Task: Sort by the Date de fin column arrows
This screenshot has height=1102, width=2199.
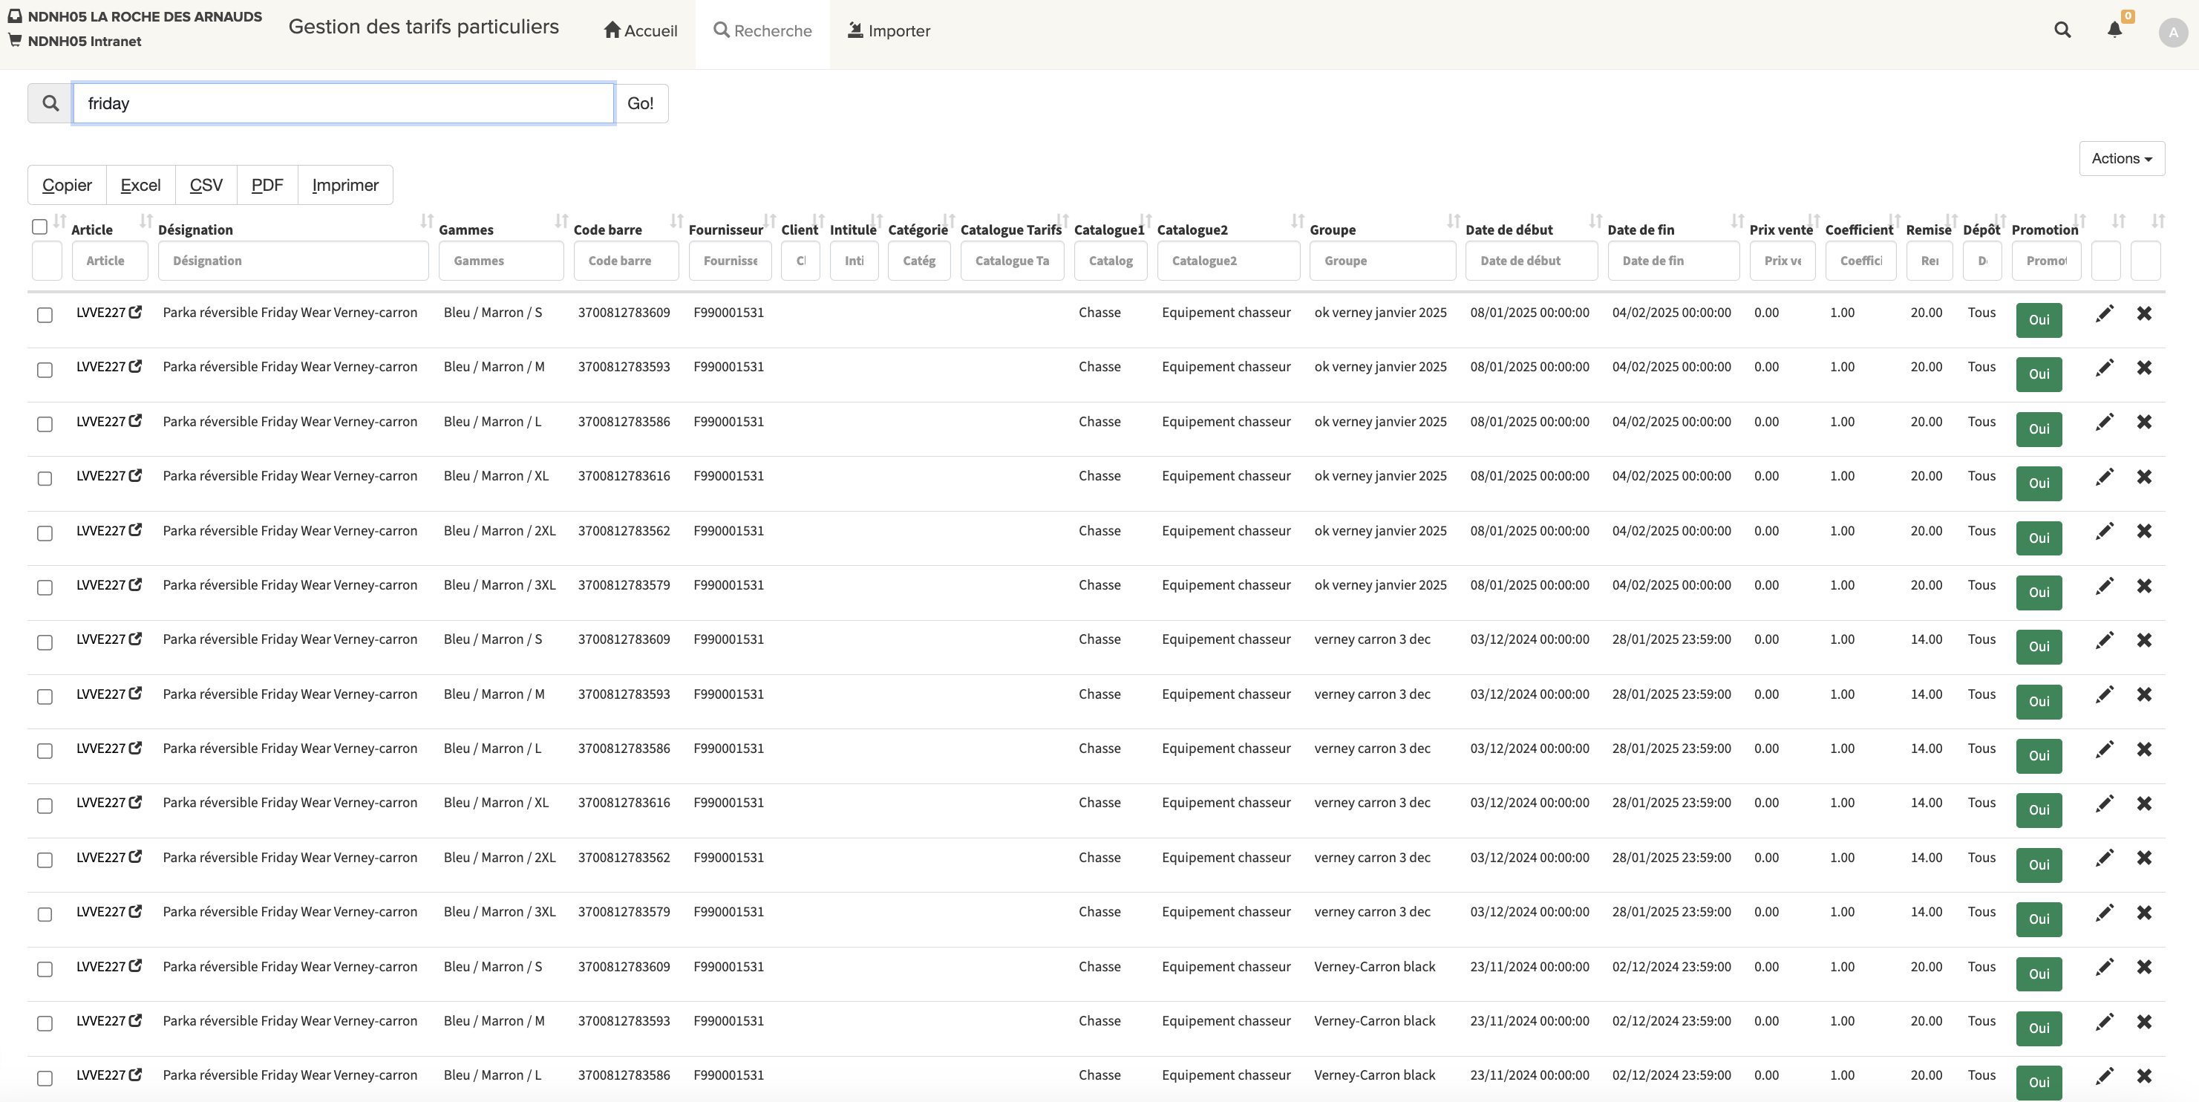Action: coord(1737,221)
